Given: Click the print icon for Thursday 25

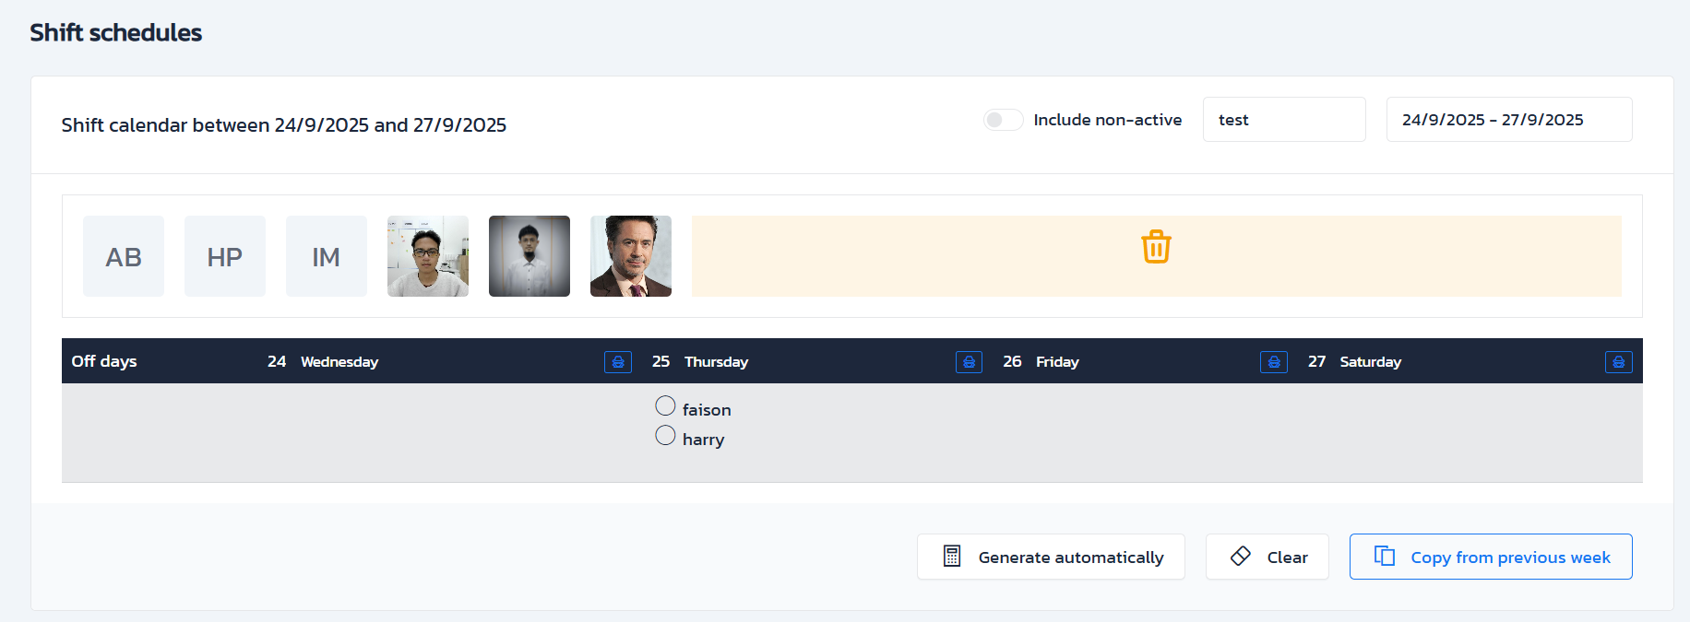Looking at the screenshot, I should 969,362.
